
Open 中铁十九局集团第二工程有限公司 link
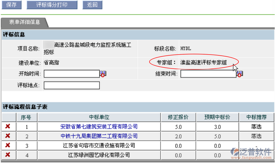tap(99, 136)
